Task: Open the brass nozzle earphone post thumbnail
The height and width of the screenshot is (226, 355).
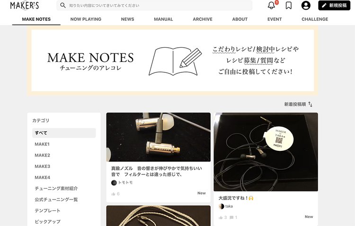Action: (158, 137)
